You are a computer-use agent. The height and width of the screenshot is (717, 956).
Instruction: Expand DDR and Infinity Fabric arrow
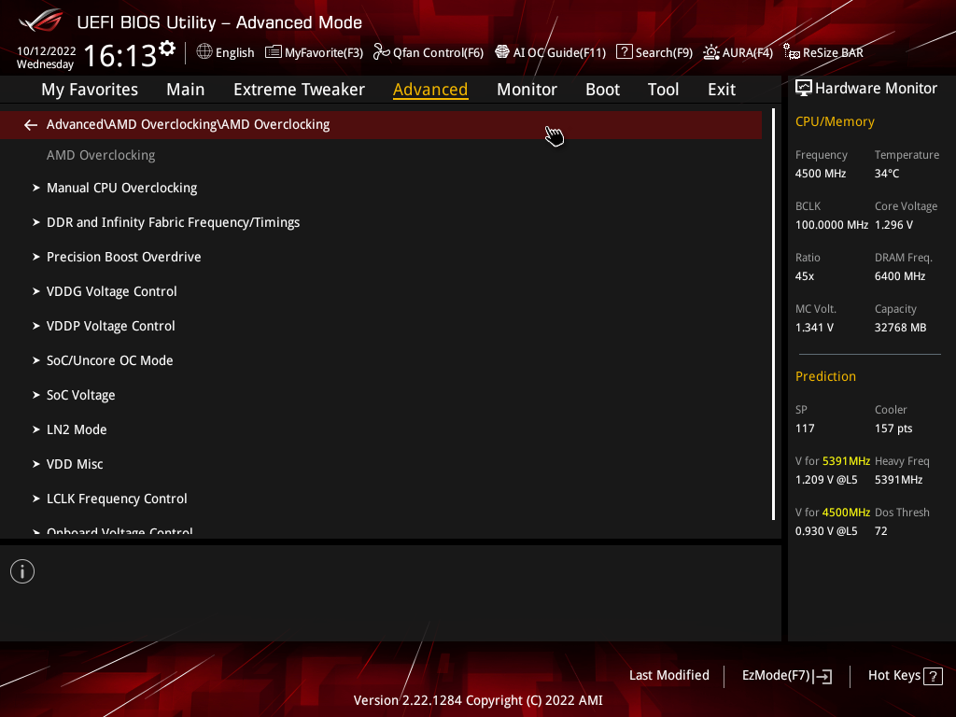tap(36, 222)
